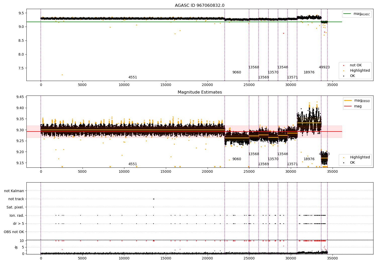Image resolution: width=377 pixels, height=264 pixels.
Task: Click the 'OBS not OK' row label
Action: (14, 232)
